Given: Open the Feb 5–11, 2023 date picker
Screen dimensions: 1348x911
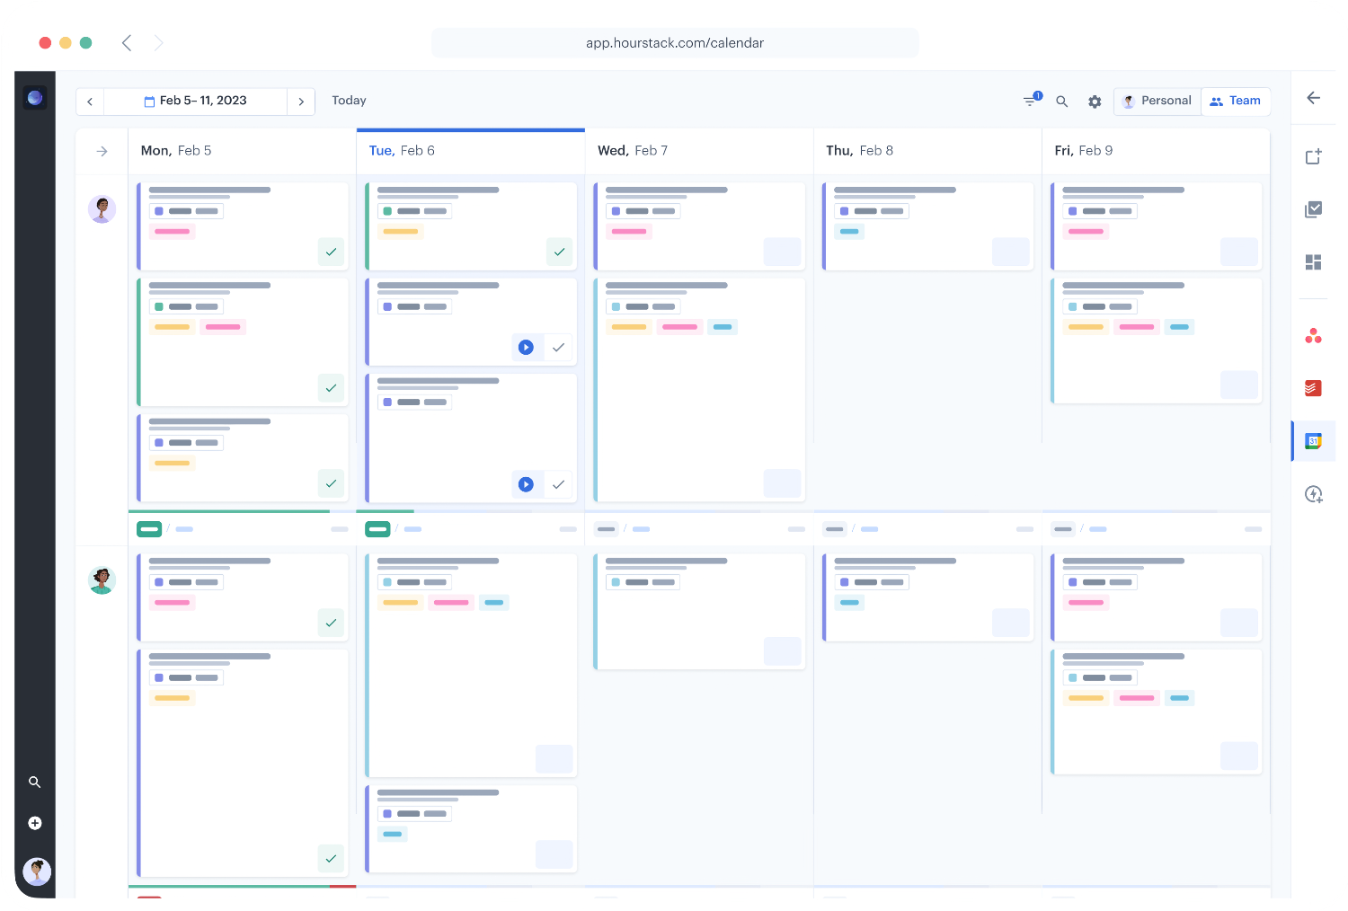Looking at the screenshot, I should click(x=196, y=101).
